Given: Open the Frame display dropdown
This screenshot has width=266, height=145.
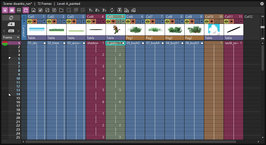Looking at the screenshot, I should click(x=11, y=37).
